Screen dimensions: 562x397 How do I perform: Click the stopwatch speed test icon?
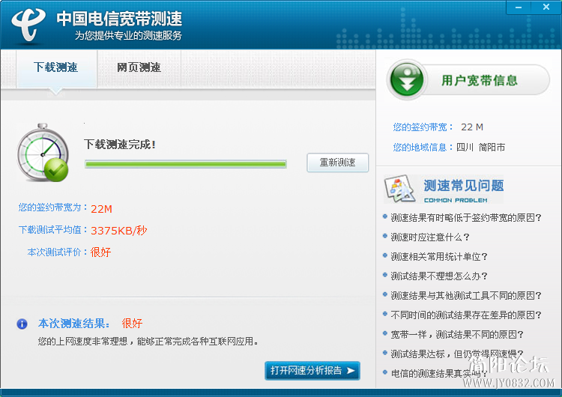pyautogui.click(x=43, y=153)
